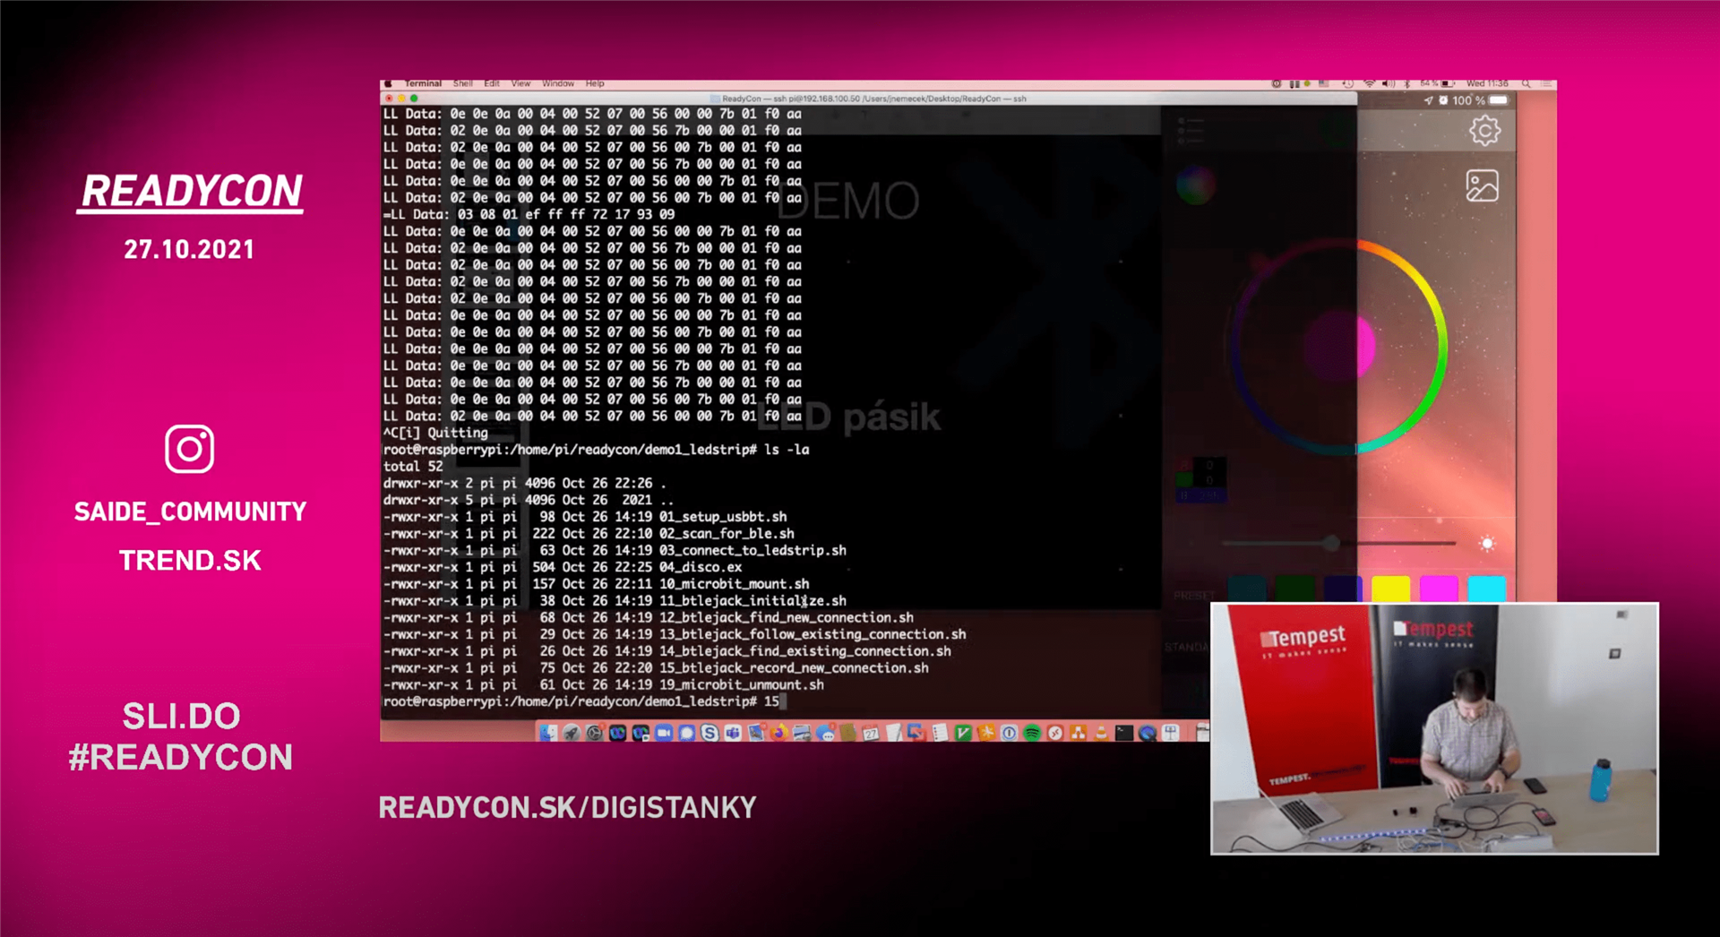This screenshot has width=1720, height=937.
Task: Click the brightness slider handle
Action: coord(1332,543)
